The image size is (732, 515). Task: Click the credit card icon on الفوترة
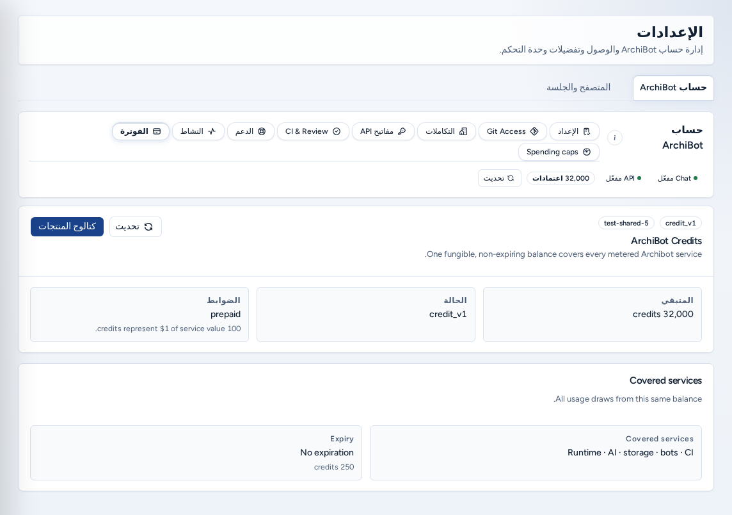(157, 131)
